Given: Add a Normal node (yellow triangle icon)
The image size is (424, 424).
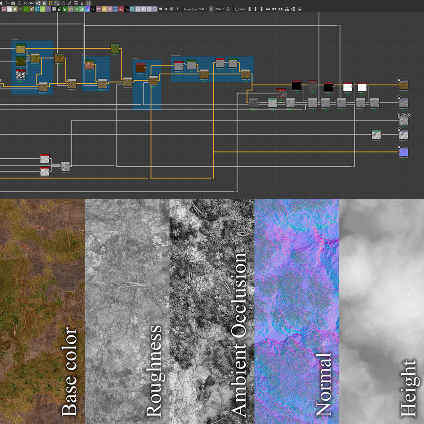Looking at the screenshot, I should (x=104, y=9).
